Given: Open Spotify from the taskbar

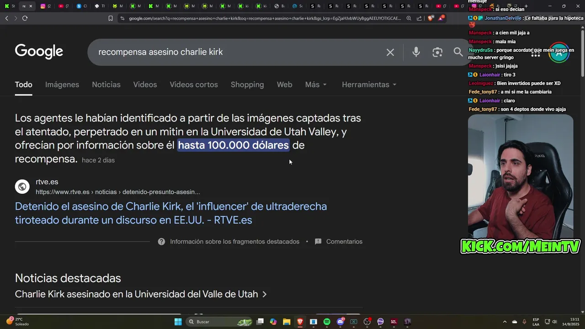Looking at the screenshot, I should 327,322.
